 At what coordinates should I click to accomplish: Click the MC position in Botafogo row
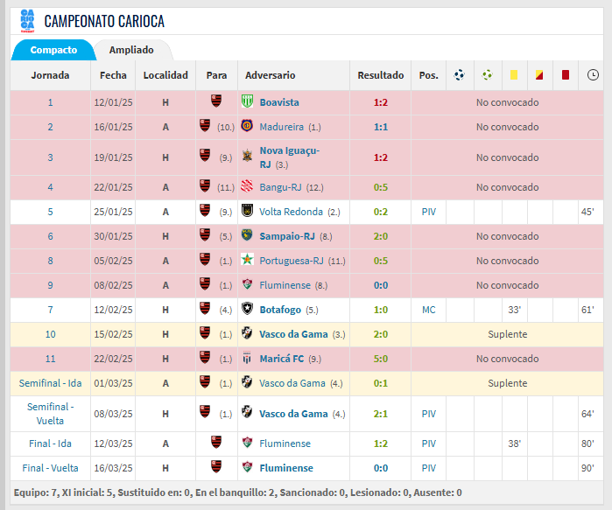[x=428, y=310]
